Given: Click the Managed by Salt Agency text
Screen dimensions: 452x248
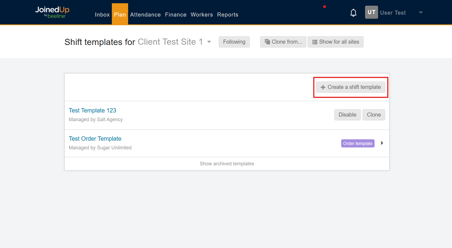Looking at the screenshot, I should 96,120.
